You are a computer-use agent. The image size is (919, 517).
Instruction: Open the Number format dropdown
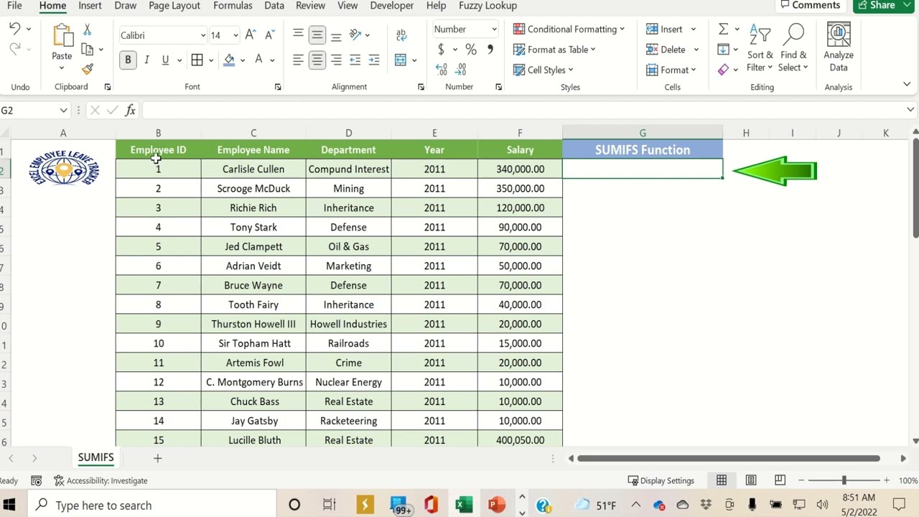click(494, 29)
